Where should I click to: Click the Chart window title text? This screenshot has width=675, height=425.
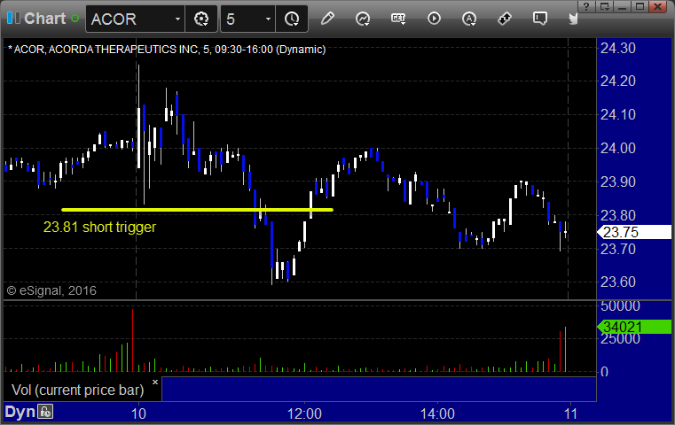coord(44,19)
